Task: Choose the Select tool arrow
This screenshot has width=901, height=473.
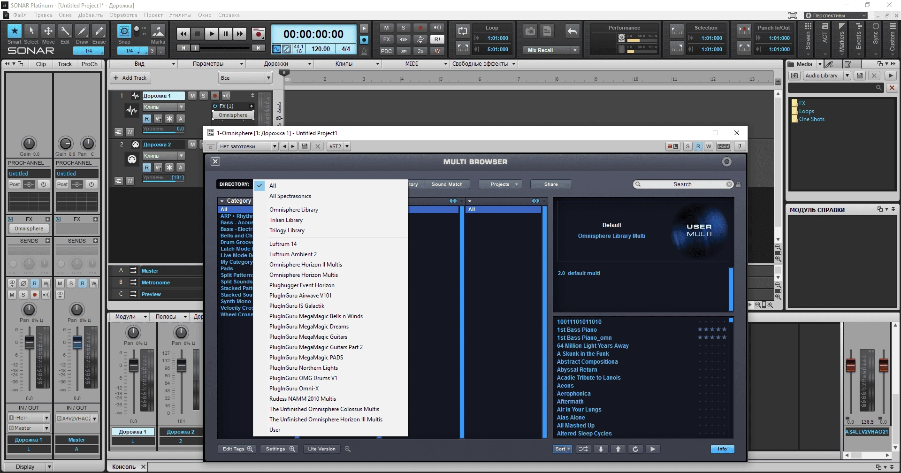Action: click(31, 31)
